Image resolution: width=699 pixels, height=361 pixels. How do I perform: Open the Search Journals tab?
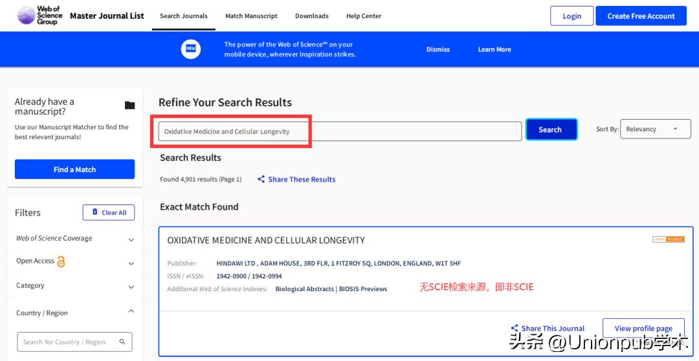(x=184, y=16)
